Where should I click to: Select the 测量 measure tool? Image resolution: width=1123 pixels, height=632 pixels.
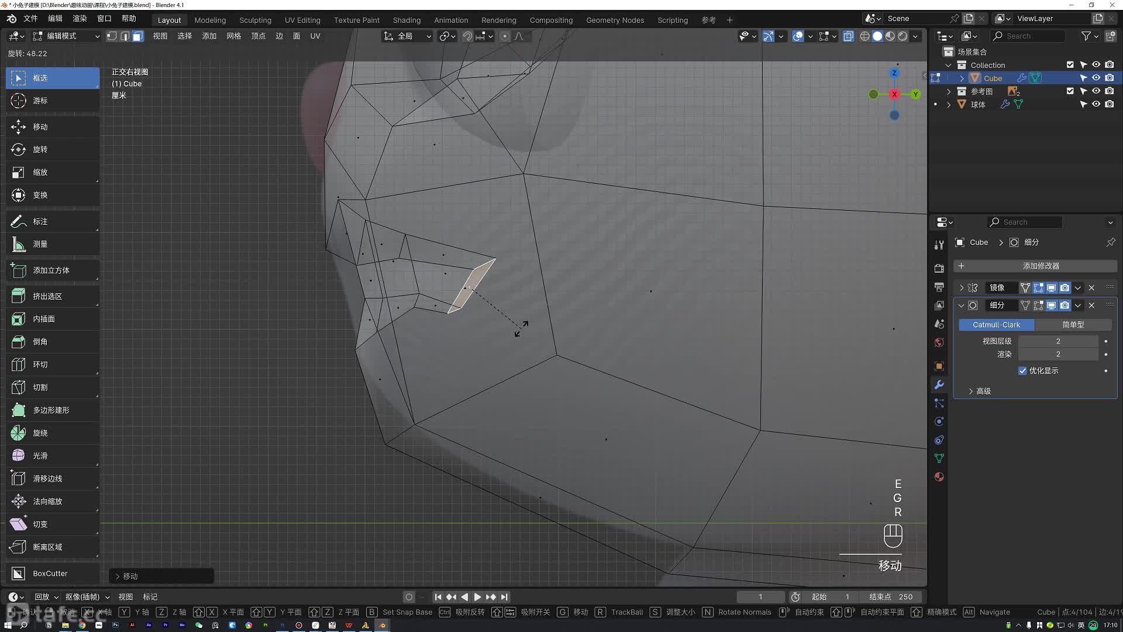click(x=53, y=245)
